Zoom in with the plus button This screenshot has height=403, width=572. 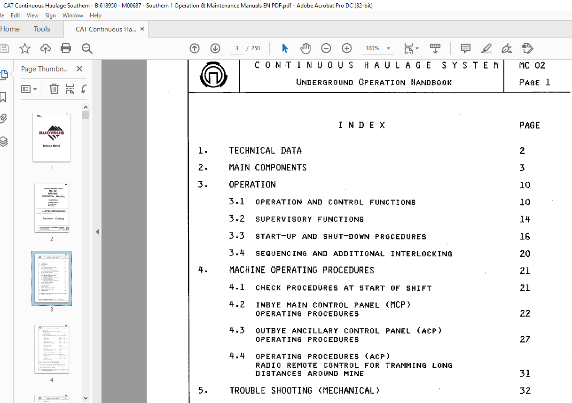coord(347,48)
